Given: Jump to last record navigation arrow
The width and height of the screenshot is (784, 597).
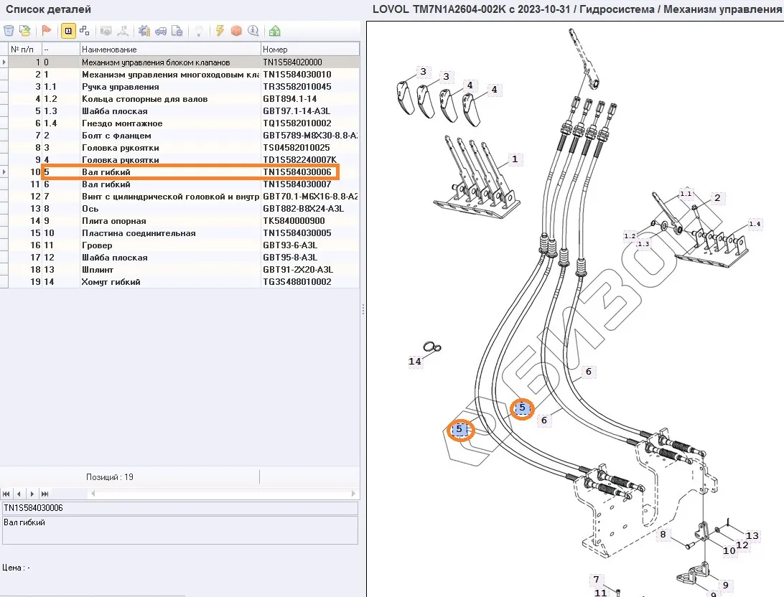Looking at the screenshot, I should (45, 494).
